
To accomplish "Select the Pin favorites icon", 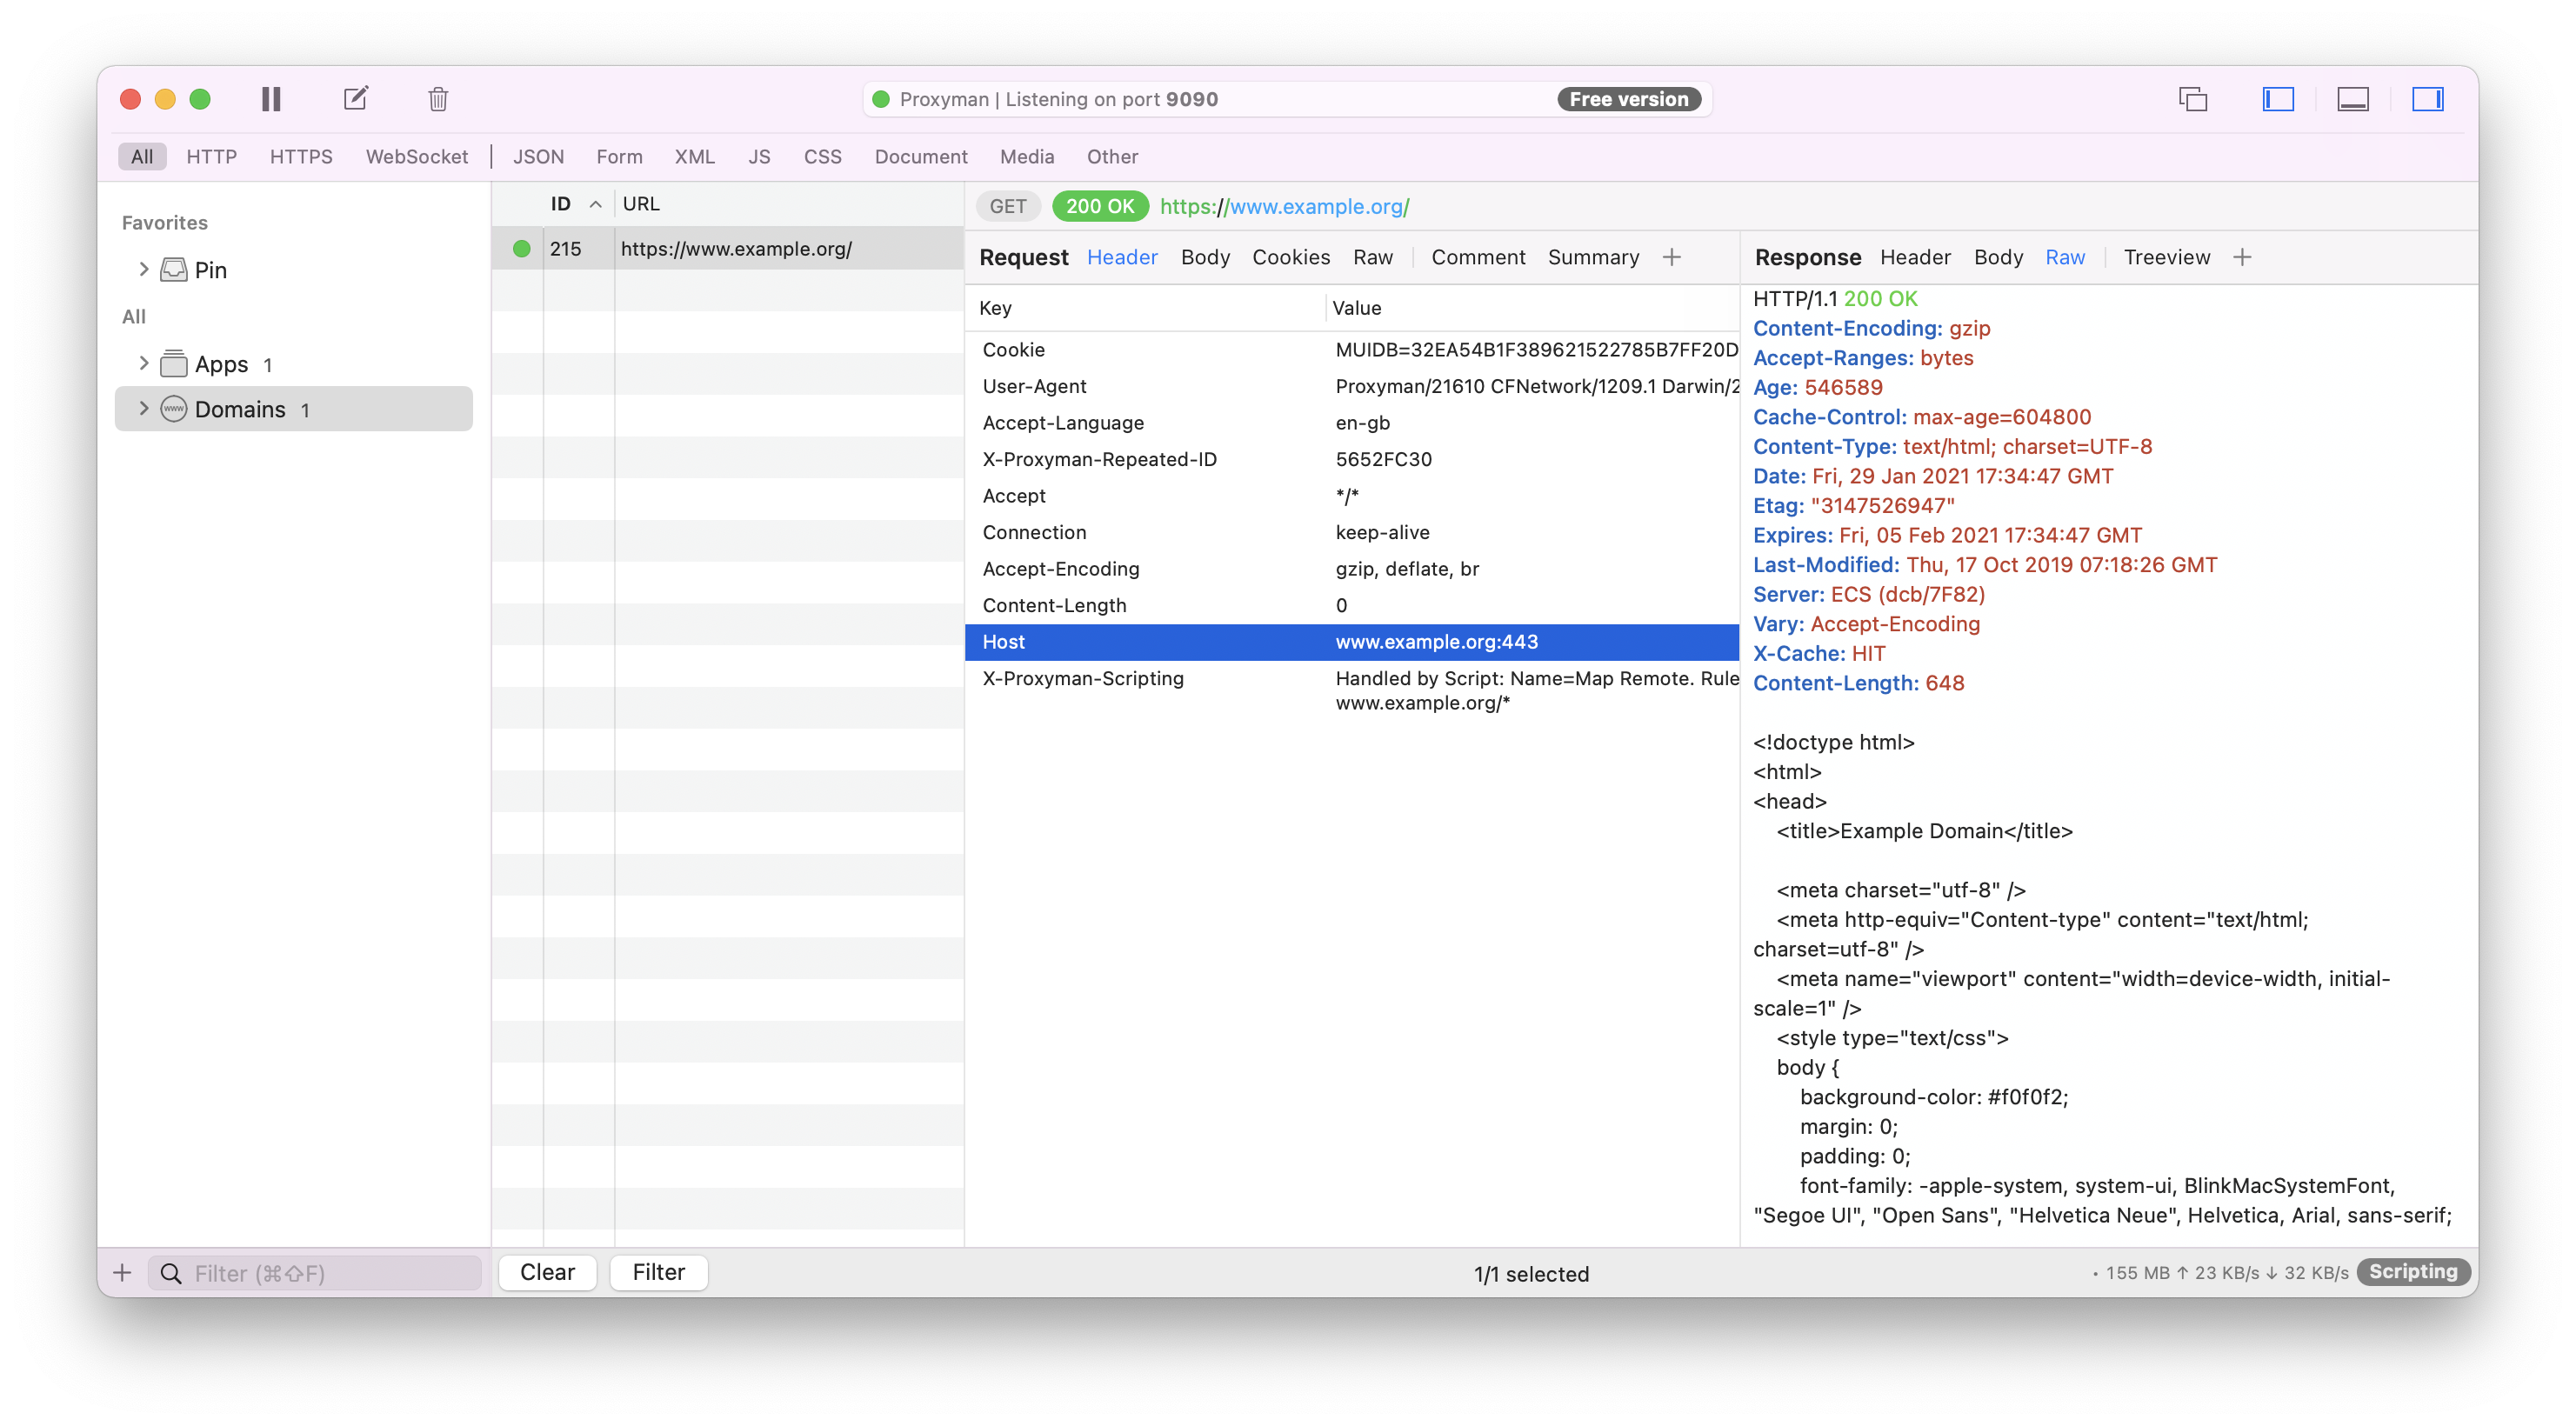I will (174, 268).
